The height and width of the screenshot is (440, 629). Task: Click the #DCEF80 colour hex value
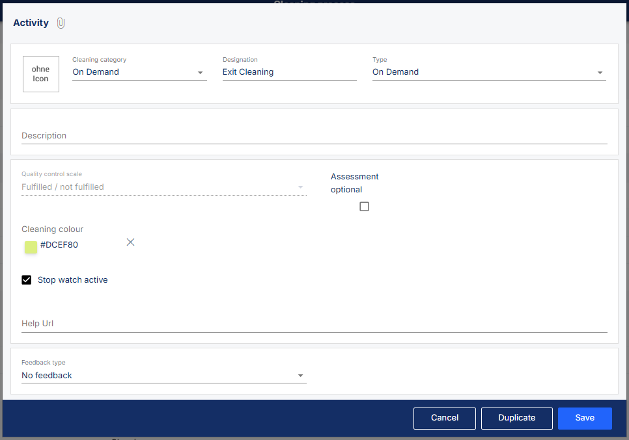59,245
